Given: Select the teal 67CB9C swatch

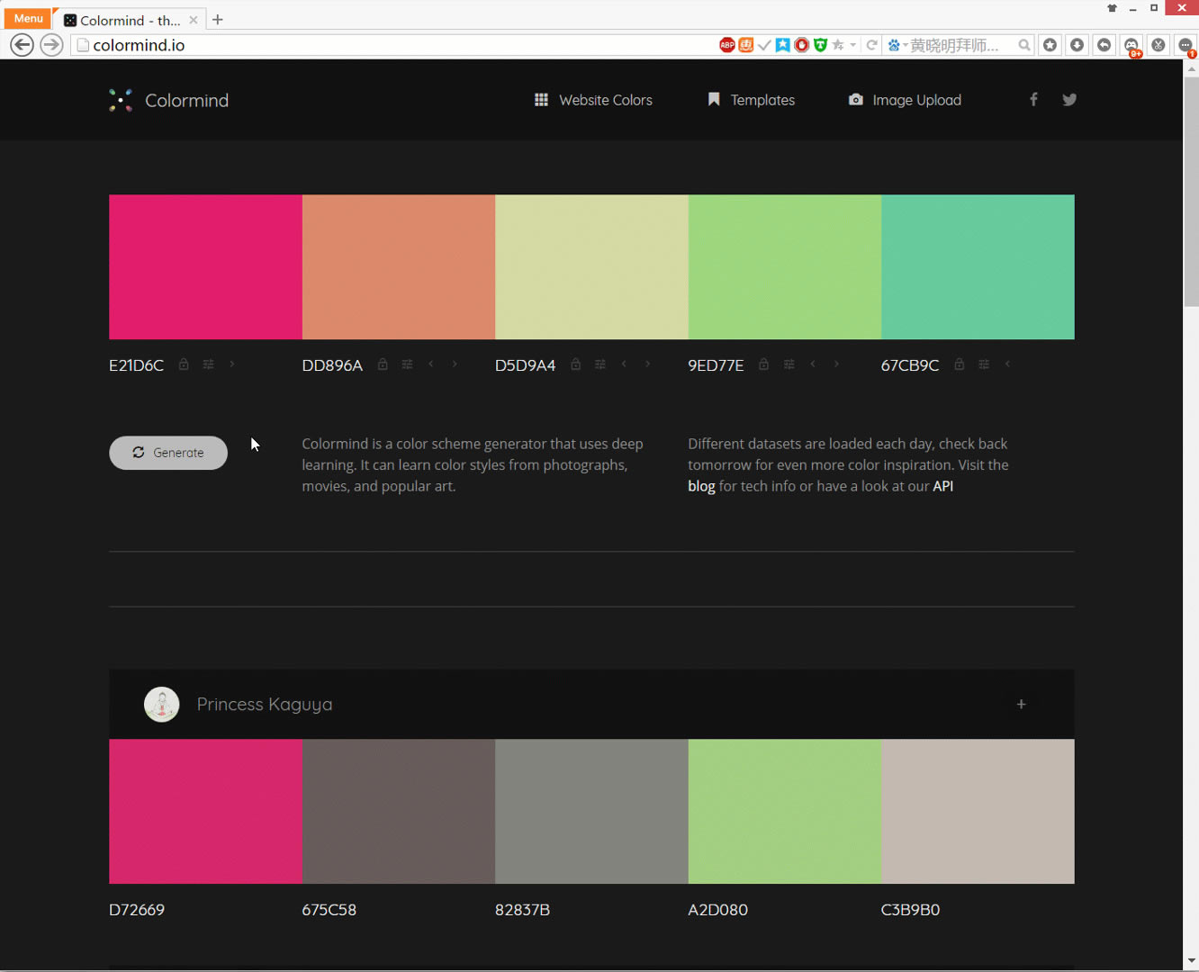Looking at the screenshot, I should point(978,267).
